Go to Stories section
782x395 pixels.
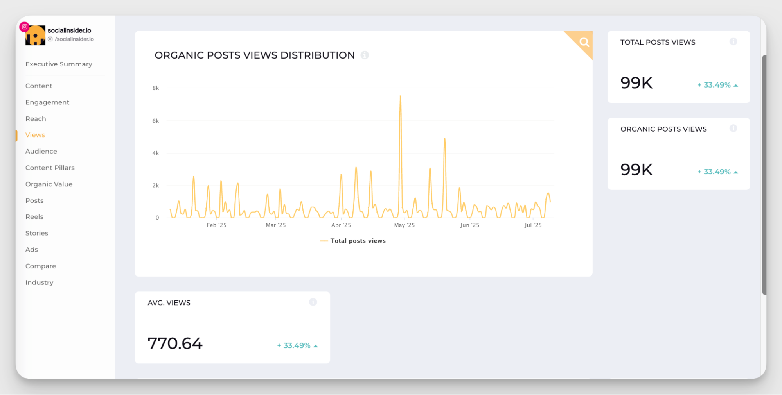point(37,233)
